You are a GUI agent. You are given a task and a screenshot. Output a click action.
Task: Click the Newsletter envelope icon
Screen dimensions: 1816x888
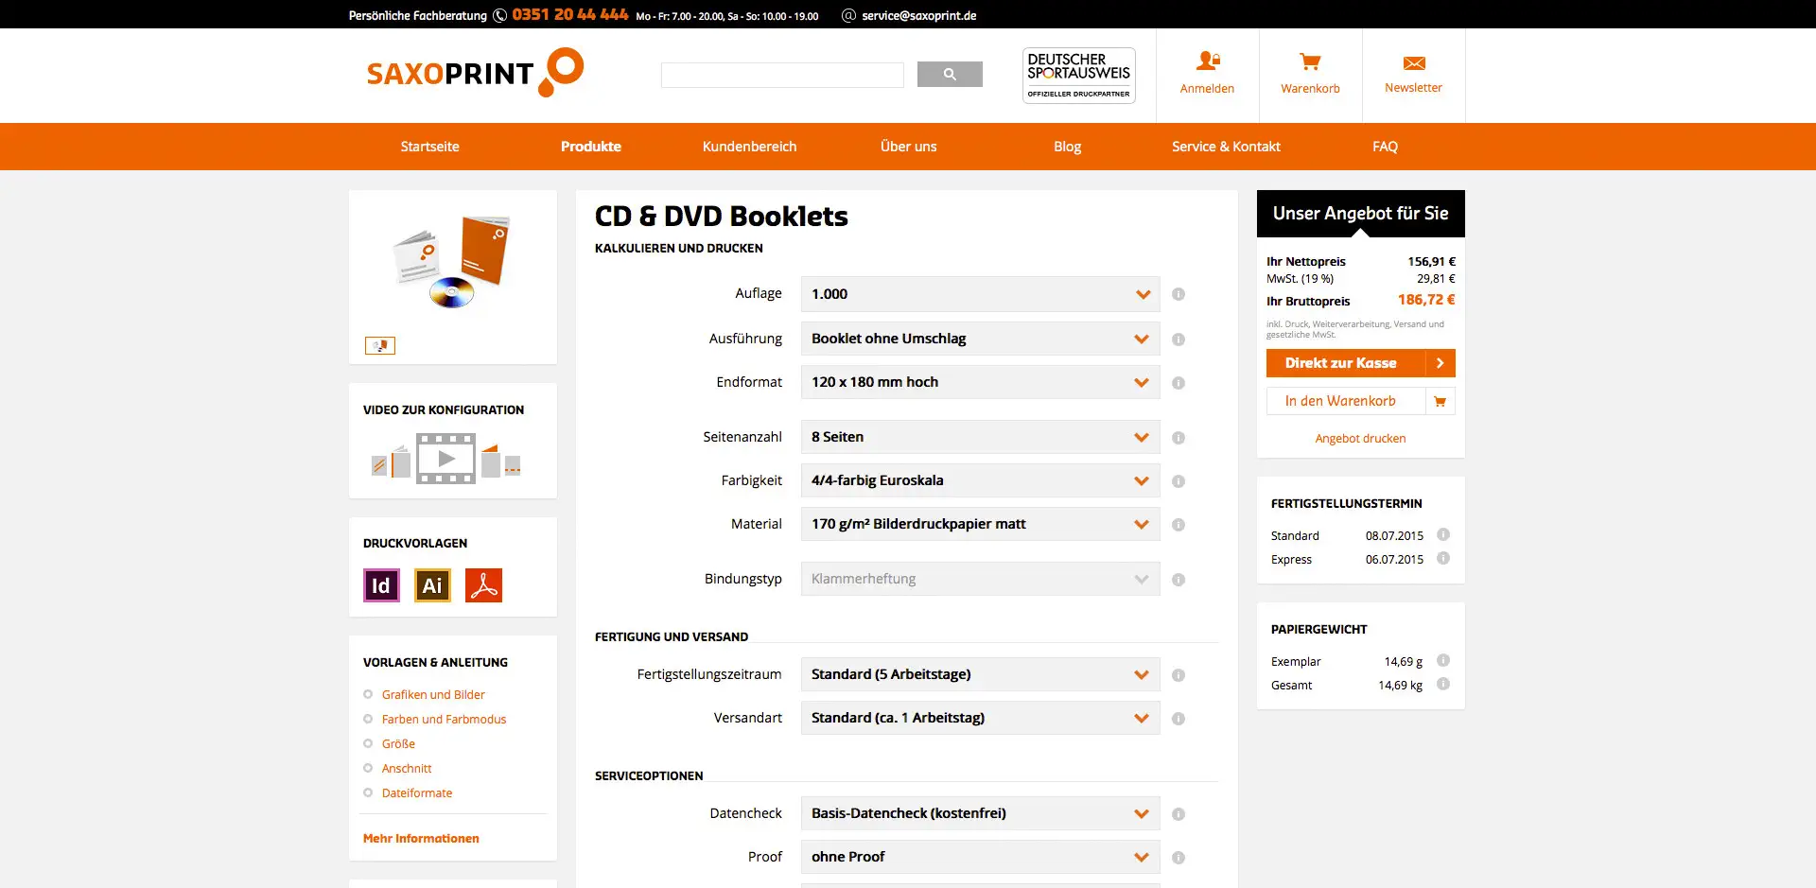pos(1413,63)
